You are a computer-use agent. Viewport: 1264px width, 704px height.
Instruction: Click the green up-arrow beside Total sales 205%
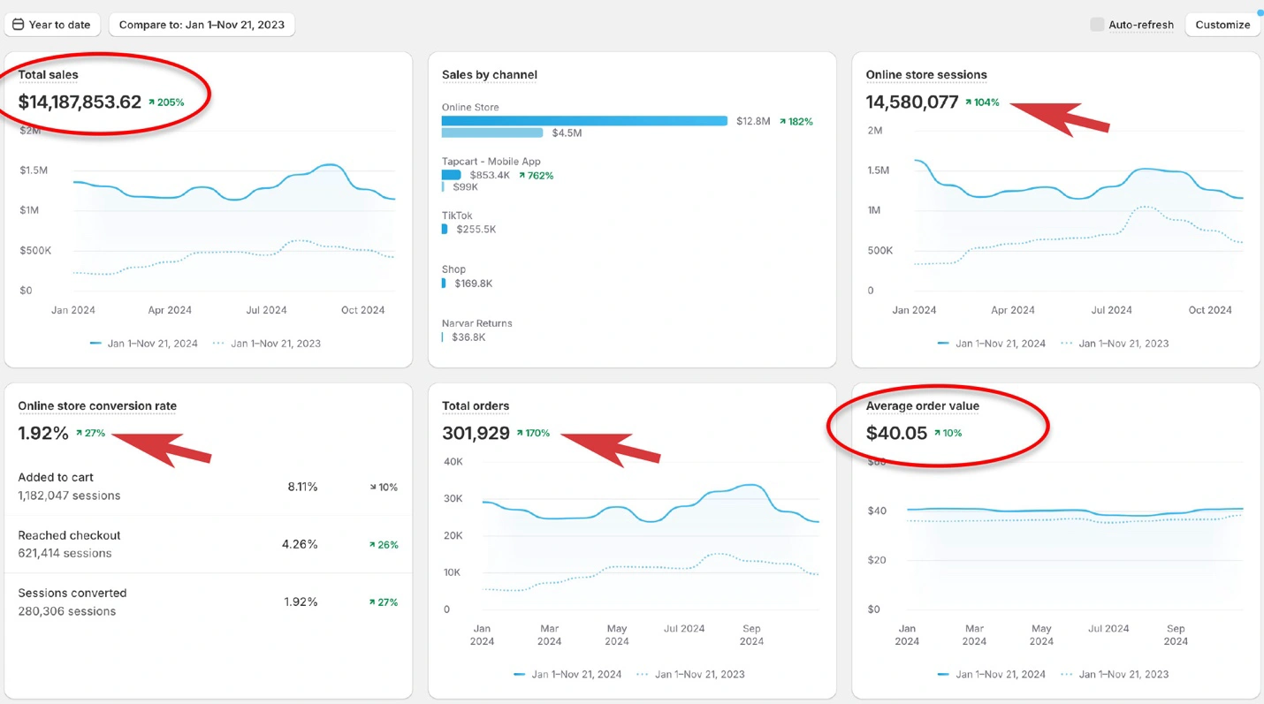click(x=152, y=102)
